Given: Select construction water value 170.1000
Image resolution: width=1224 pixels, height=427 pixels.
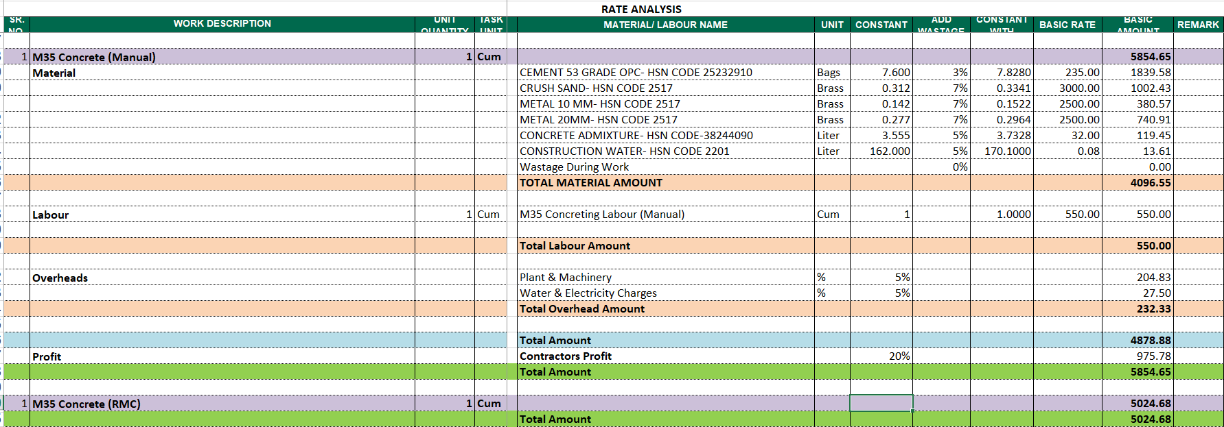Looking at the screenshot, I should tap(1002, 151).
